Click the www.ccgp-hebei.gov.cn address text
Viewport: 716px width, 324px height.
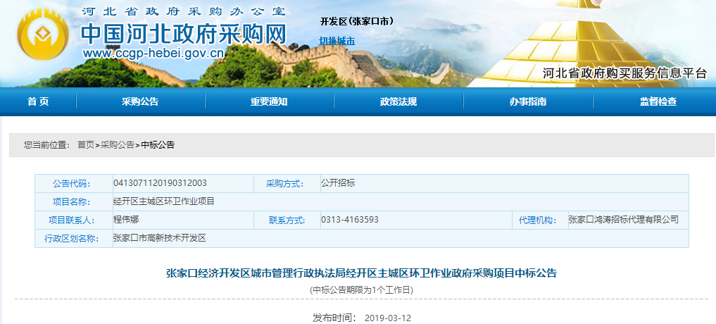coord(153,54)
